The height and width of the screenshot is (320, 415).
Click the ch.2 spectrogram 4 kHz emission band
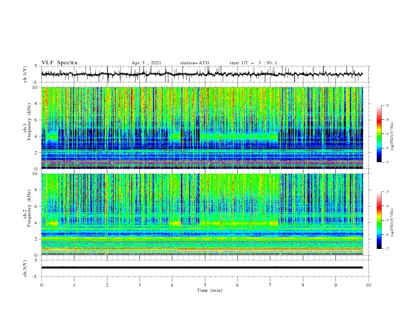click(x=239, y=223)
